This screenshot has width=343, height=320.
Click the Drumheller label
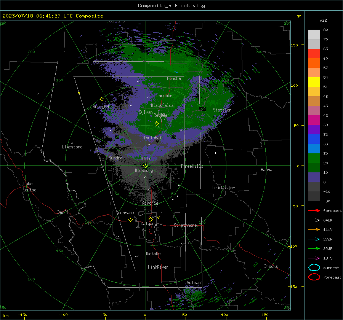tap(223, 188)
